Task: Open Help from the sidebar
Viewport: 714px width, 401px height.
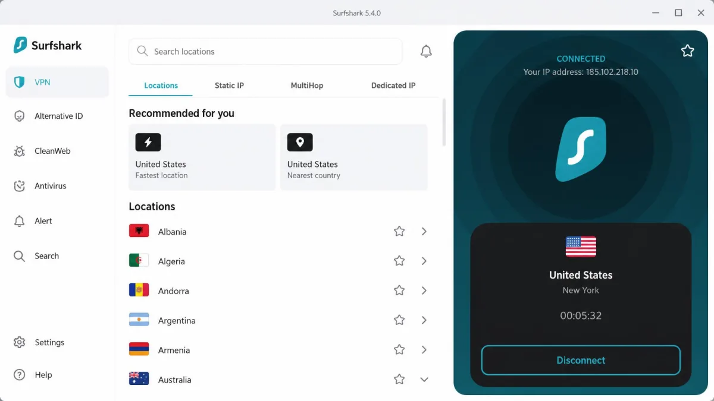Action: click(x=57, y=375)
